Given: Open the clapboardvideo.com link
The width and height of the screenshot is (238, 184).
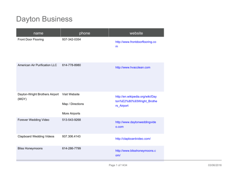Looking at the screenshot, I should [x=133, y=139].
